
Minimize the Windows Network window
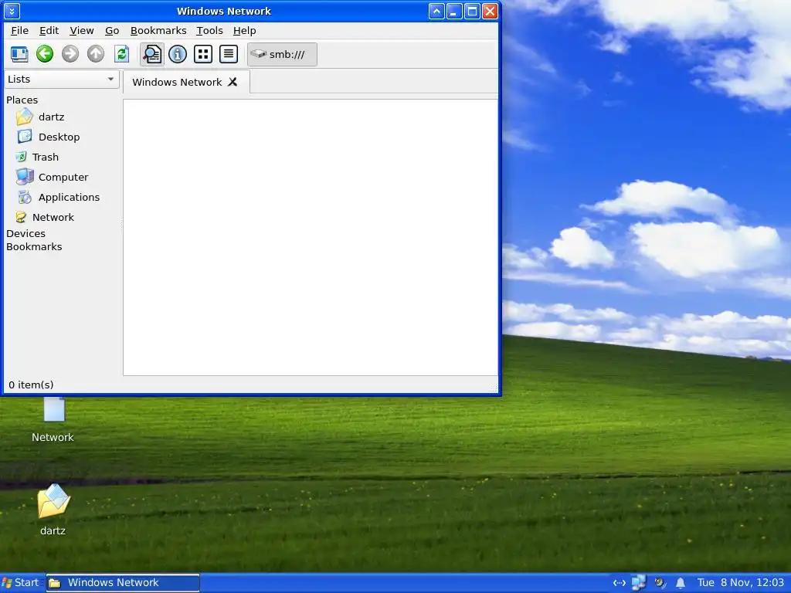tap(454, 11)
